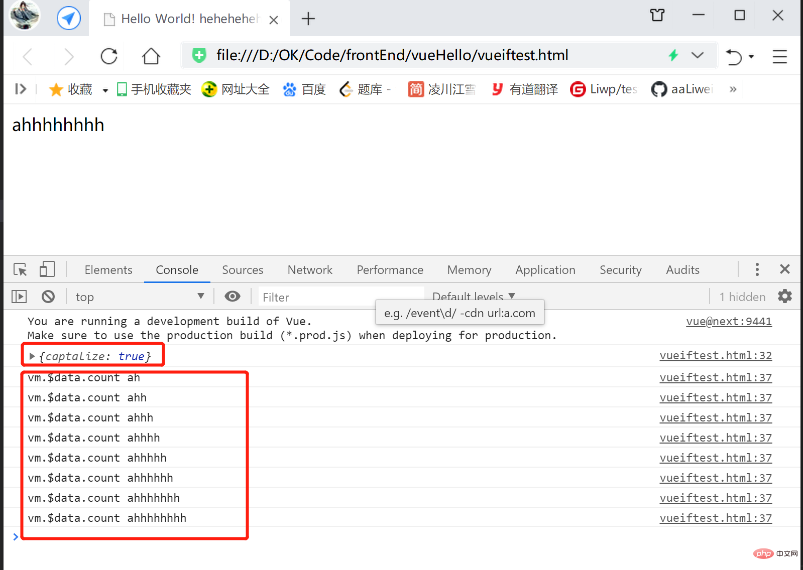Open new tab with plus button
The height and width of the screenshot is (570, 803).
tap(308, 19)
